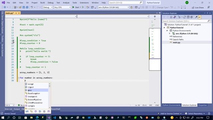Click the Undo arrow icon
This screenshot has width=213, height=120.
pyautogui.click(x=32, y=7)
